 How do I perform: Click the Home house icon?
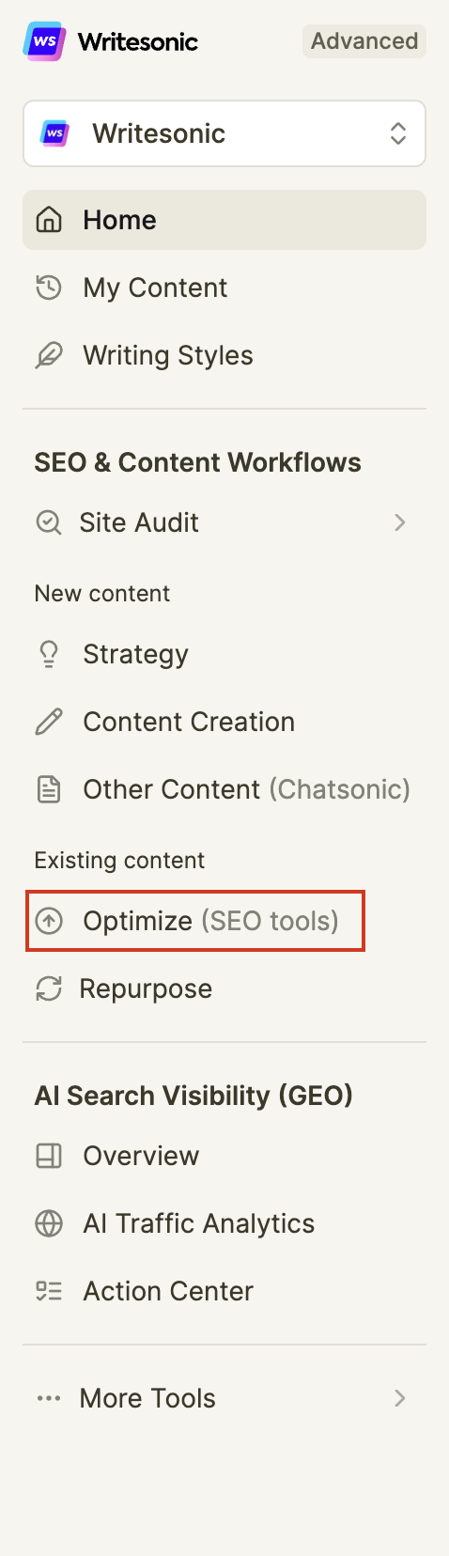(49, 220)
